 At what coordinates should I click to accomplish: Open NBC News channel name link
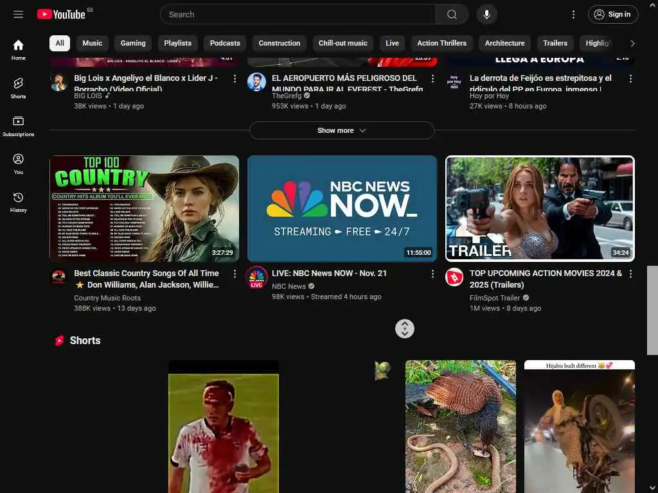pos(289,286)
